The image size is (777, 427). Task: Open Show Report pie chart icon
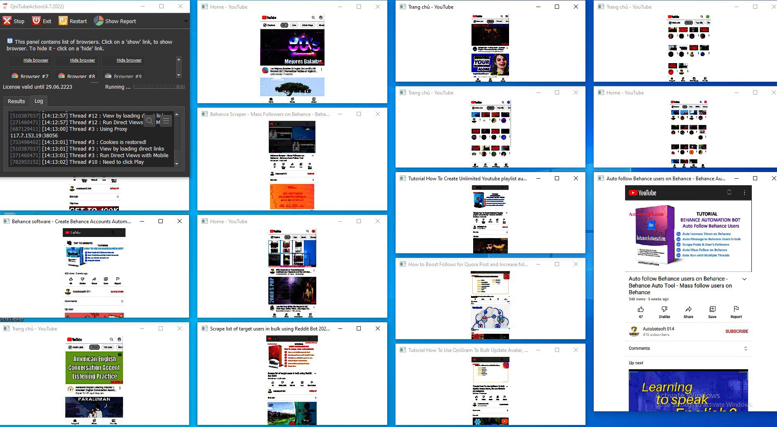(99, 21)
